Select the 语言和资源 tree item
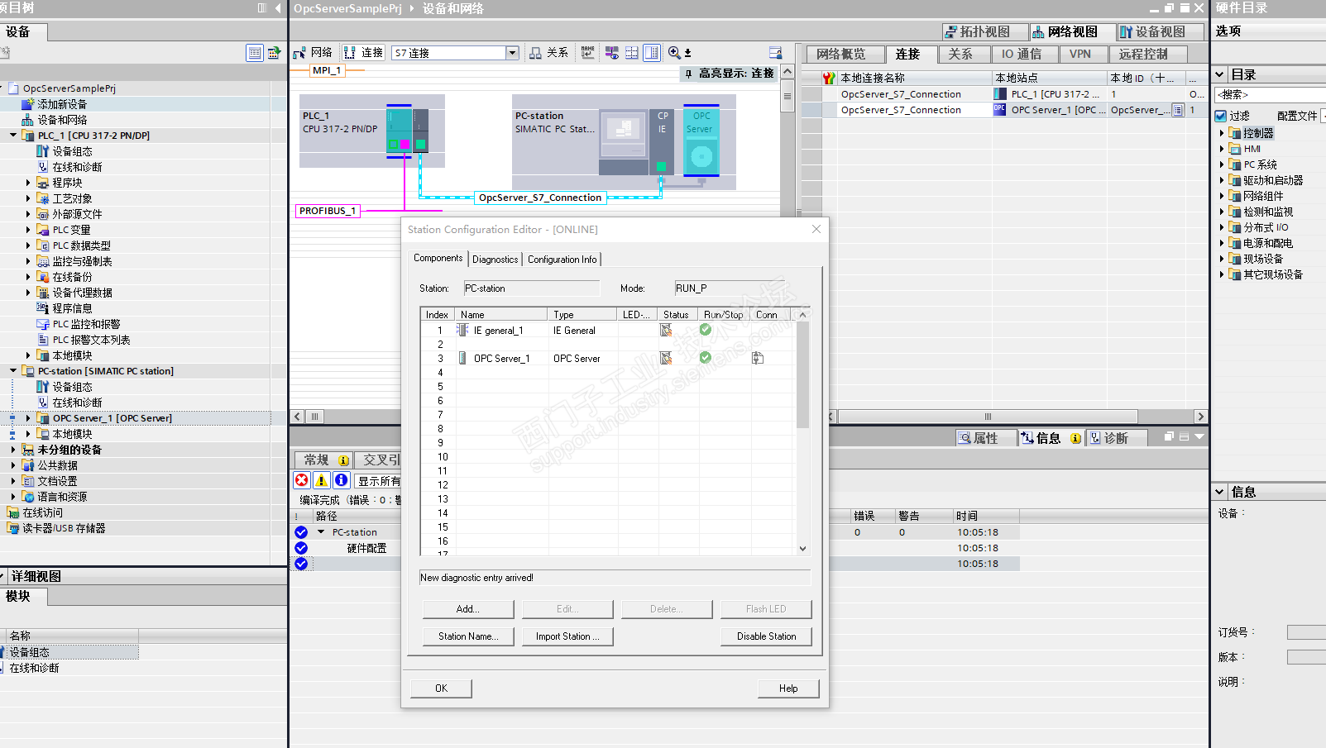 point(62,497)
